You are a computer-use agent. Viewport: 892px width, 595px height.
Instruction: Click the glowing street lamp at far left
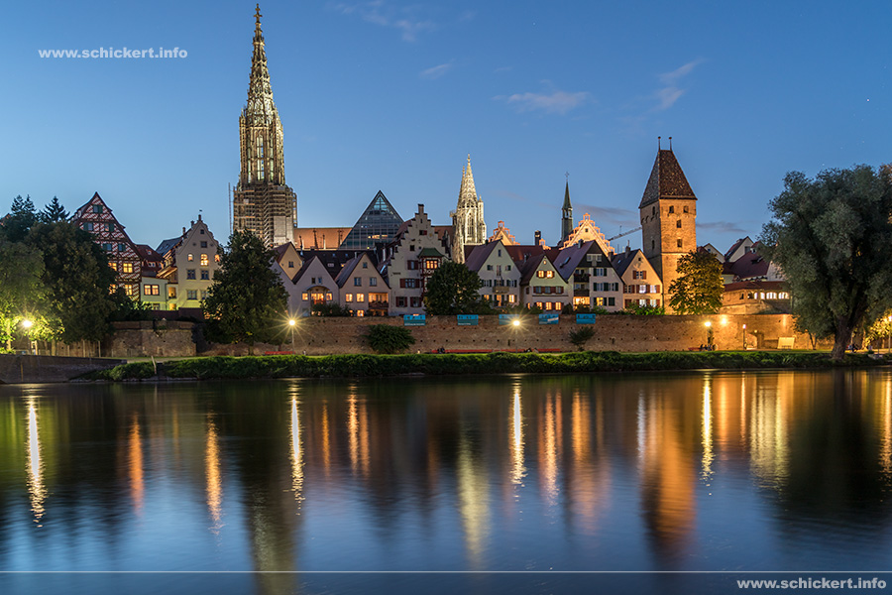tap(26, 323)
